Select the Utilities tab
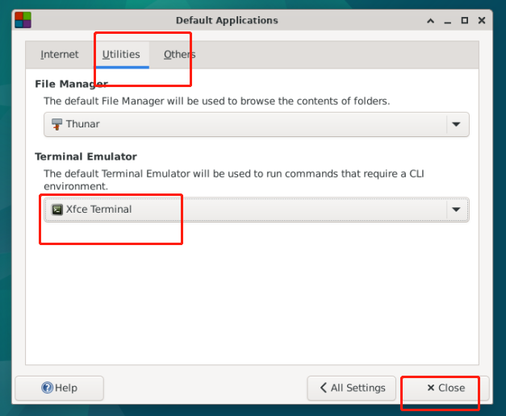Image resolution: width=506 pixels, height=416 pixels. tap(121, 55)
